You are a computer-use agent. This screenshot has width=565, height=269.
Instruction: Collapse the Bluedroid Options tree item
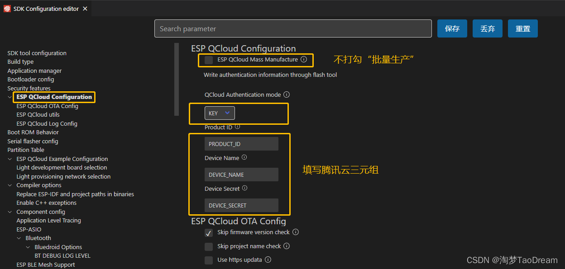(28, 247)
